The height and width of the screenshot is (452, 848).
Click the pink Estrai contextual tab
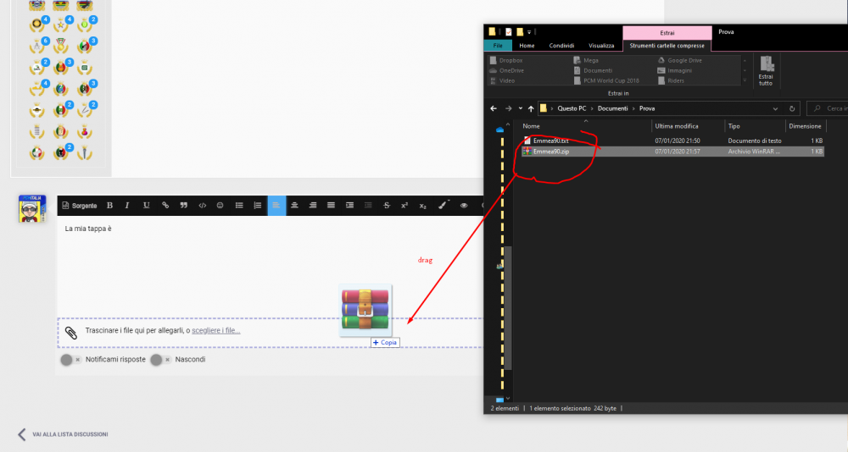point(667,32)
